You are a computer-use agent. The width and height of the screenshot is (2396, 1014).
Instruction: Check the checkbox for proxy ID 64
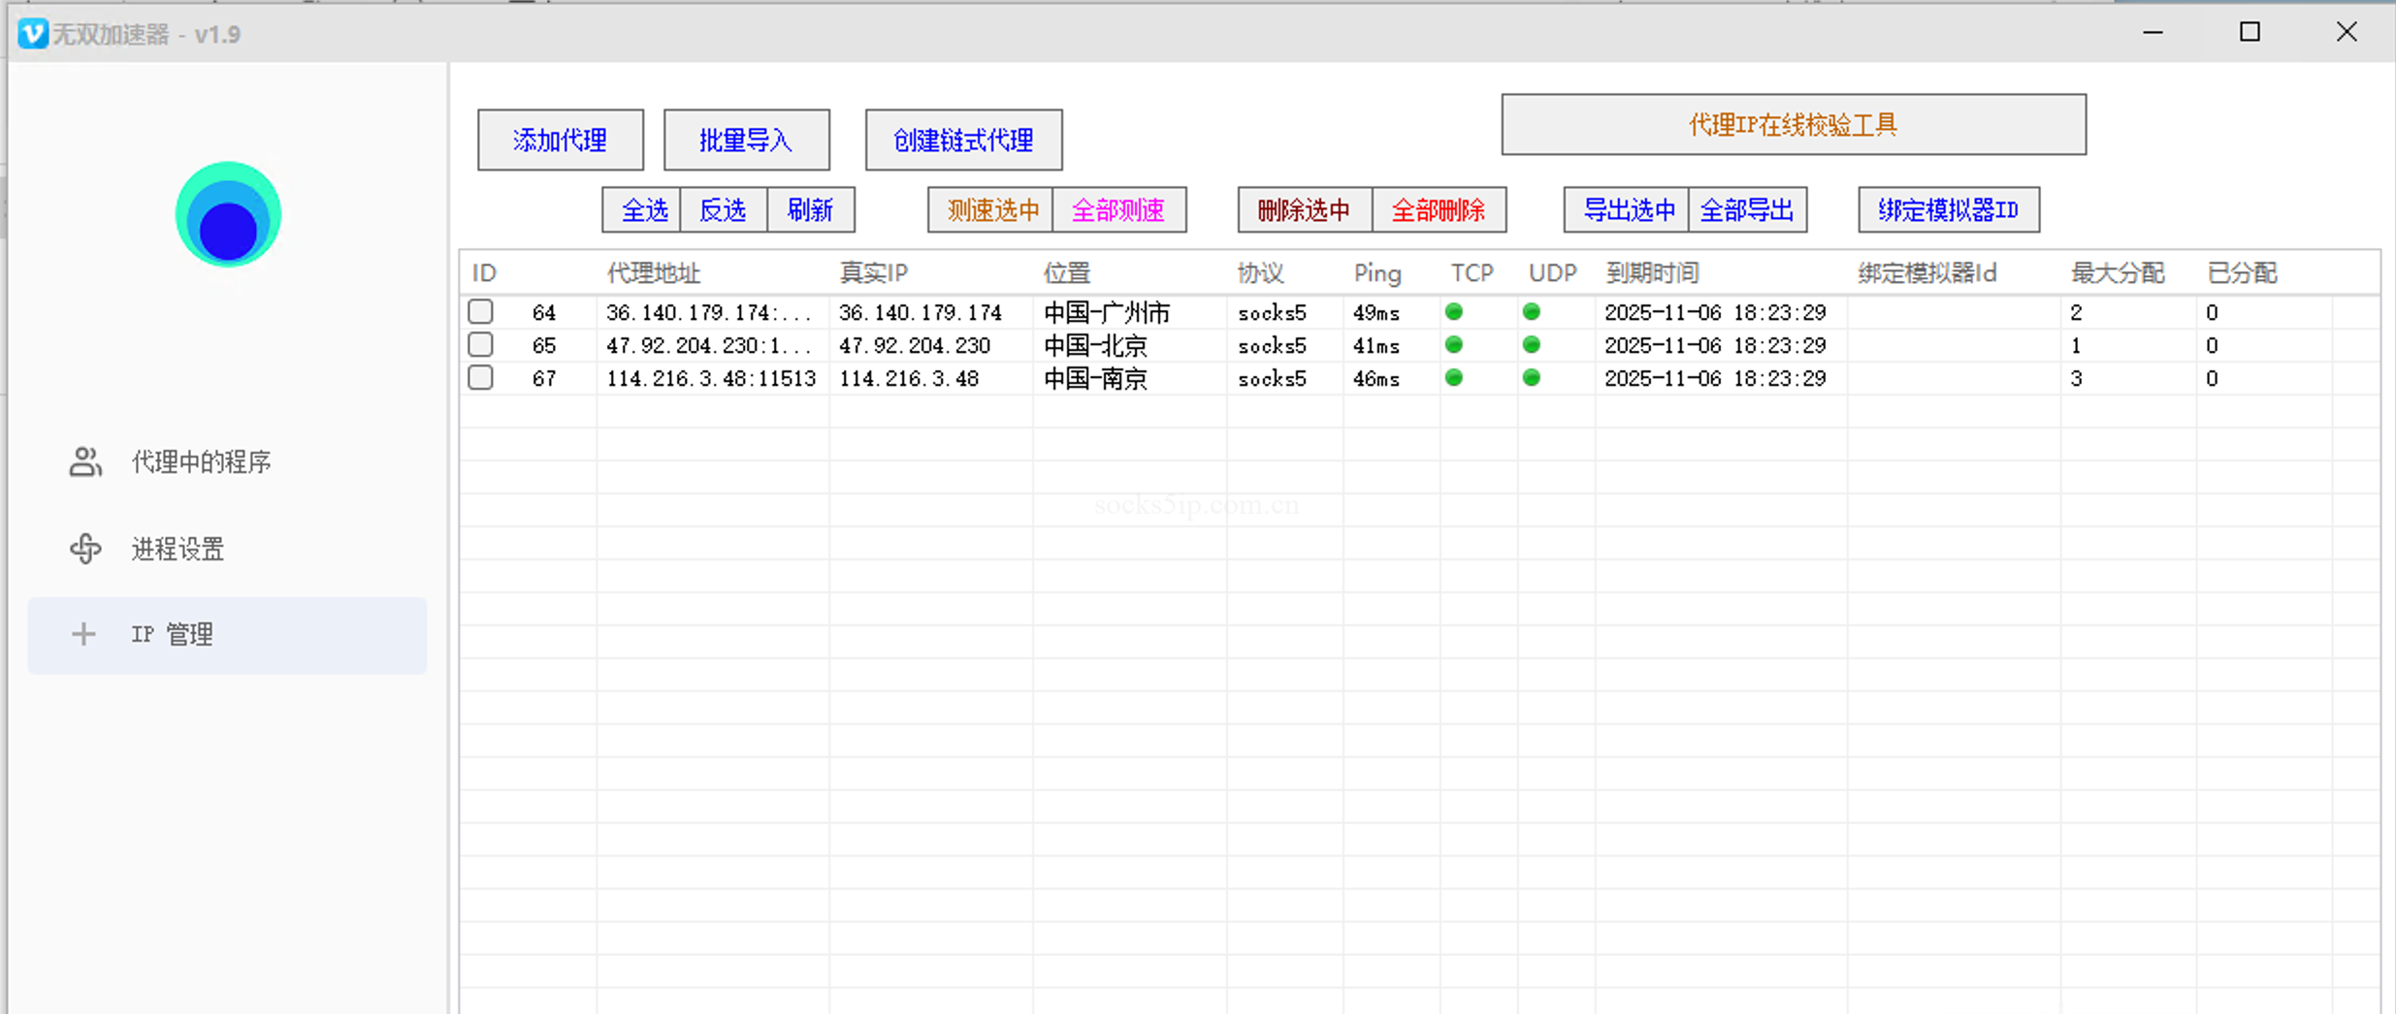(480, 311)
